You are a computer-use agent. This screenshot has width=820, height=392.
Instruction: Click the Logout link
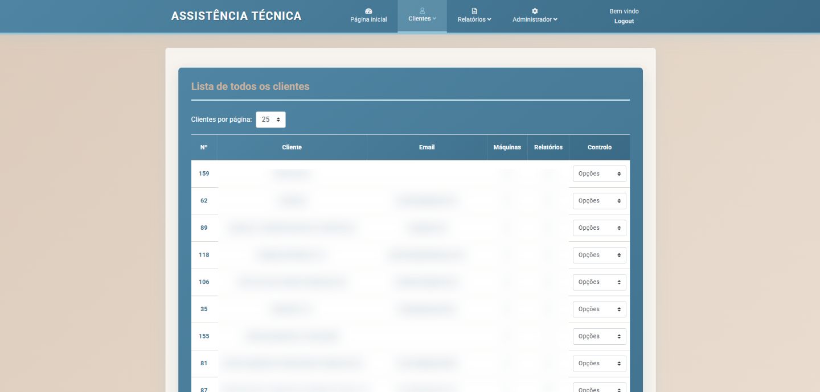click(x=624, y=22)
